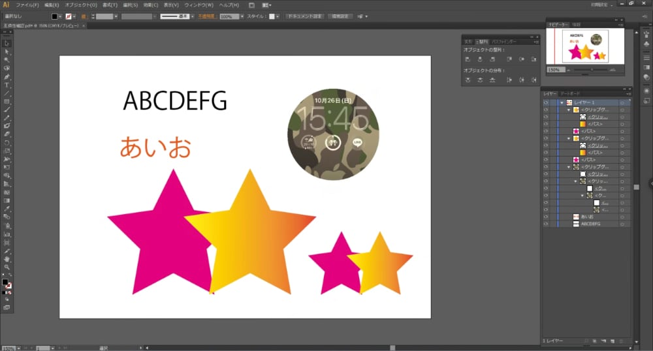
Task: Click the first distribute objects icon
Action: click(x=468, y=80)
